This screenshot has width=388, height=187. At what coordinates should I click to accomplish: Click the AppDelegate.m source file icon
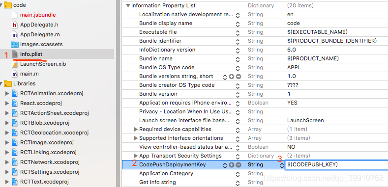(15, 34)
